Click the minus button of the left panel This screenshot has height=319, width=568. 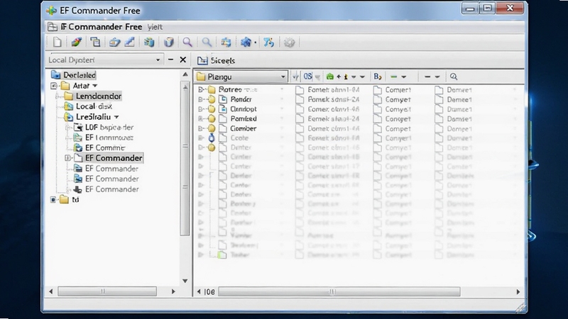170,60
